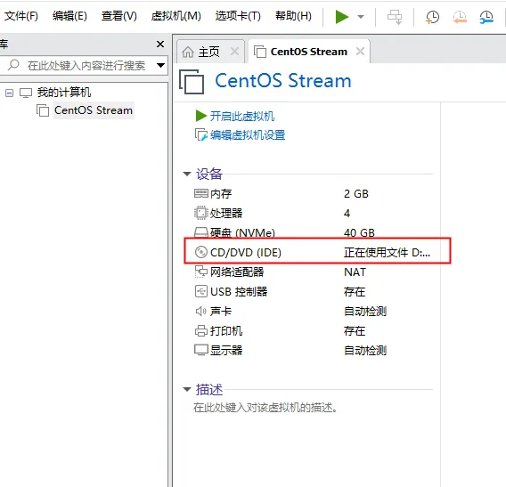Viewport: 506px width, 487px height.
Task: Click the 编辑虚拟机设置 link
Action: (x=248, y=135)
